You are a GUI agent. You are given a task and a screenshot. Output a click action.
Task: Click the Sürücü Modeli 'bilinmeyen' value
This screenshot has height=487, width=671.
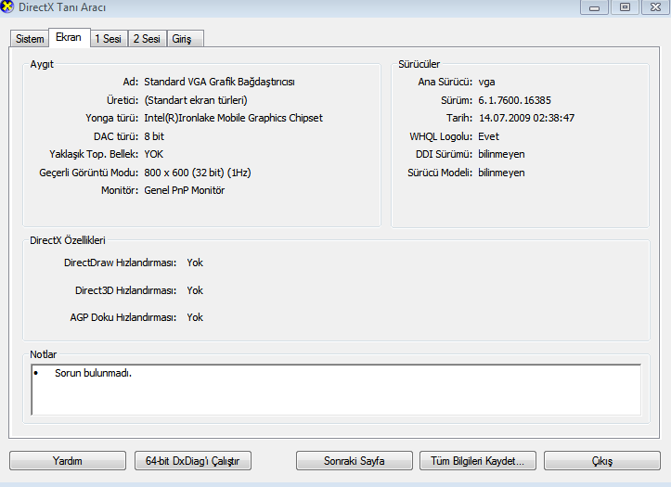pyautogui.click(x=501, y=173)
